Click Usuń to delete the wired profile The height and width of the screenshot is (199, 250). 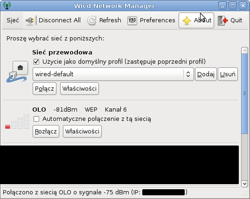(228, 74)
